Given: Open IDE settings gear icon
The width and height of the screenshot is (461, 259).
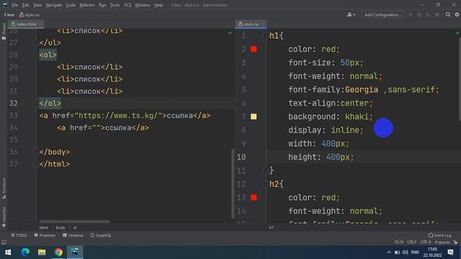Looking at the screenshot, I should click(457, 14).
